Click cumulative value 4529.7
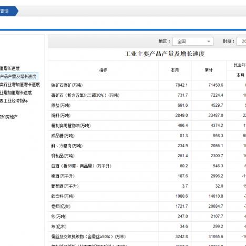The width and height of the screenshot is (246, 246). tap(217, 105)
